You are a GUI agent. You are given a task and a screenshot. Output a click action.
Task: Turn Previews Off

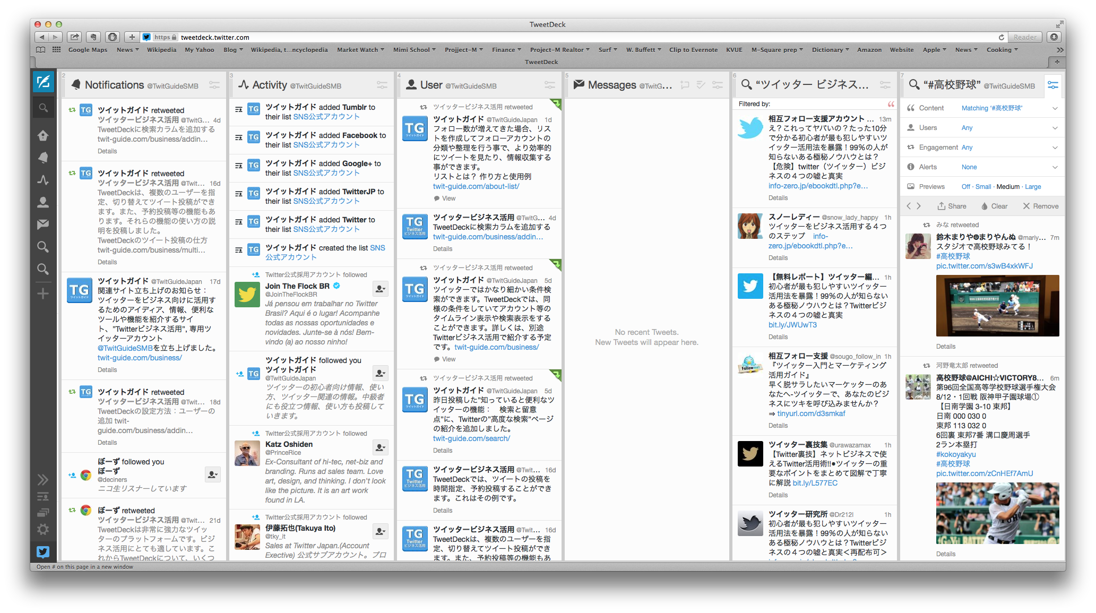965,187
